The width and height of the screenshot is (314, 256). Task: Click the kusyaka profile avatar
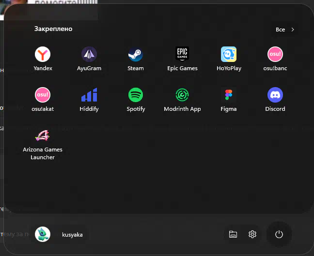point(43,234)
